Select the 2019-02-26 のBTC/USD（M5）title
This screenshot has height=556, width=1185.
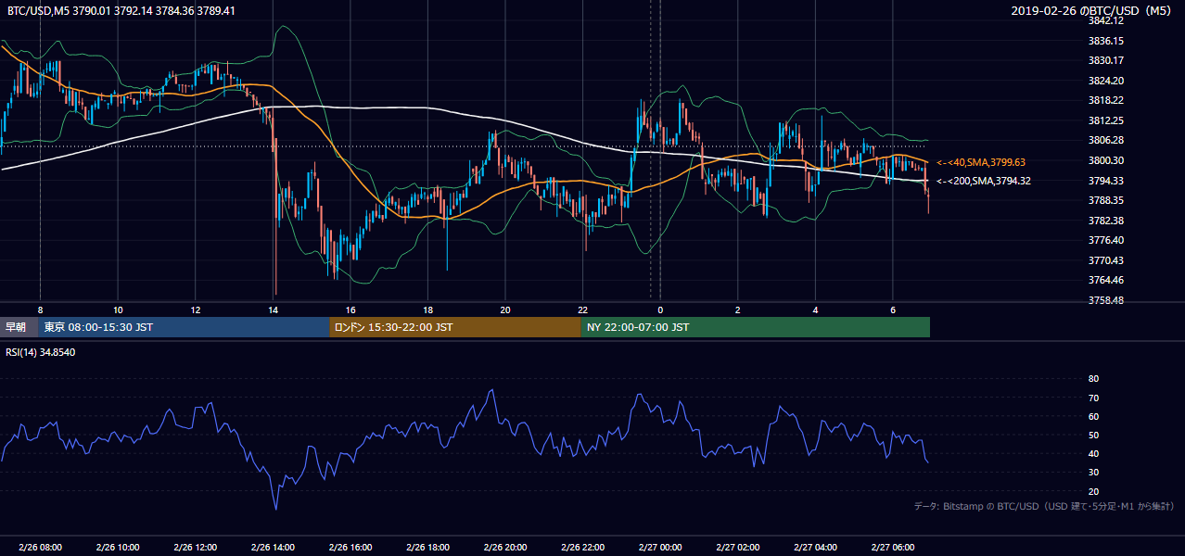[x=1091, y=11]
